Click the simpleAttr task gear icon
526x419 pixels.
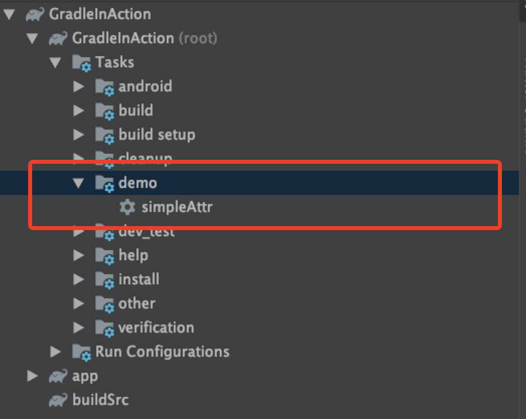(x=127, y=207)
